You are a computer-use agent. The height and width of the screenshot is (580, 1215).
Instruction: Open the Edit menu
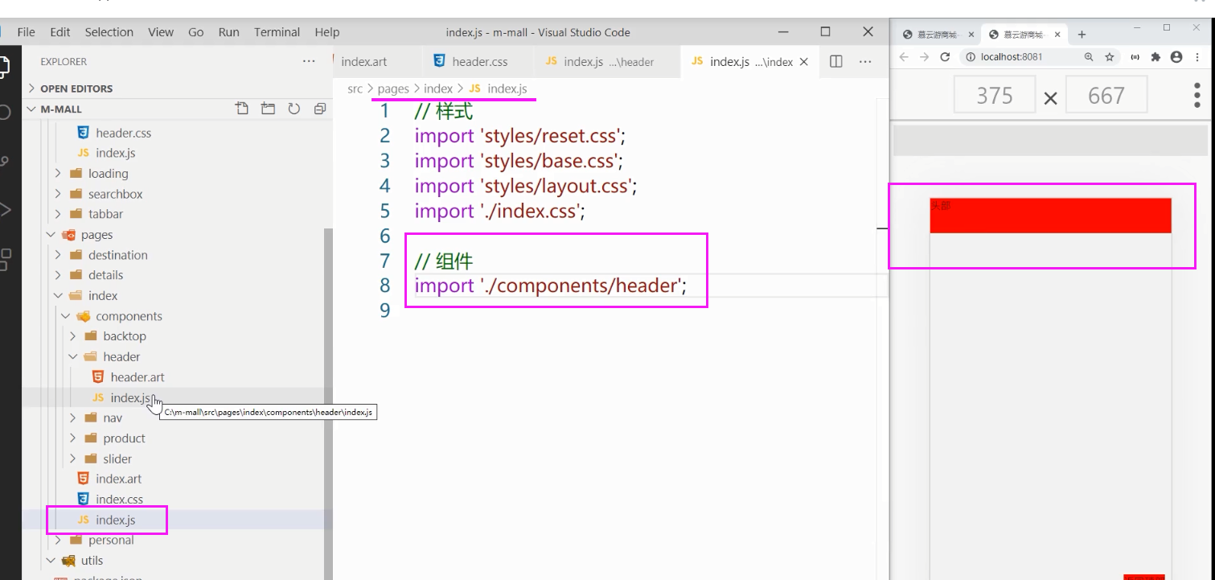[60, 32]
